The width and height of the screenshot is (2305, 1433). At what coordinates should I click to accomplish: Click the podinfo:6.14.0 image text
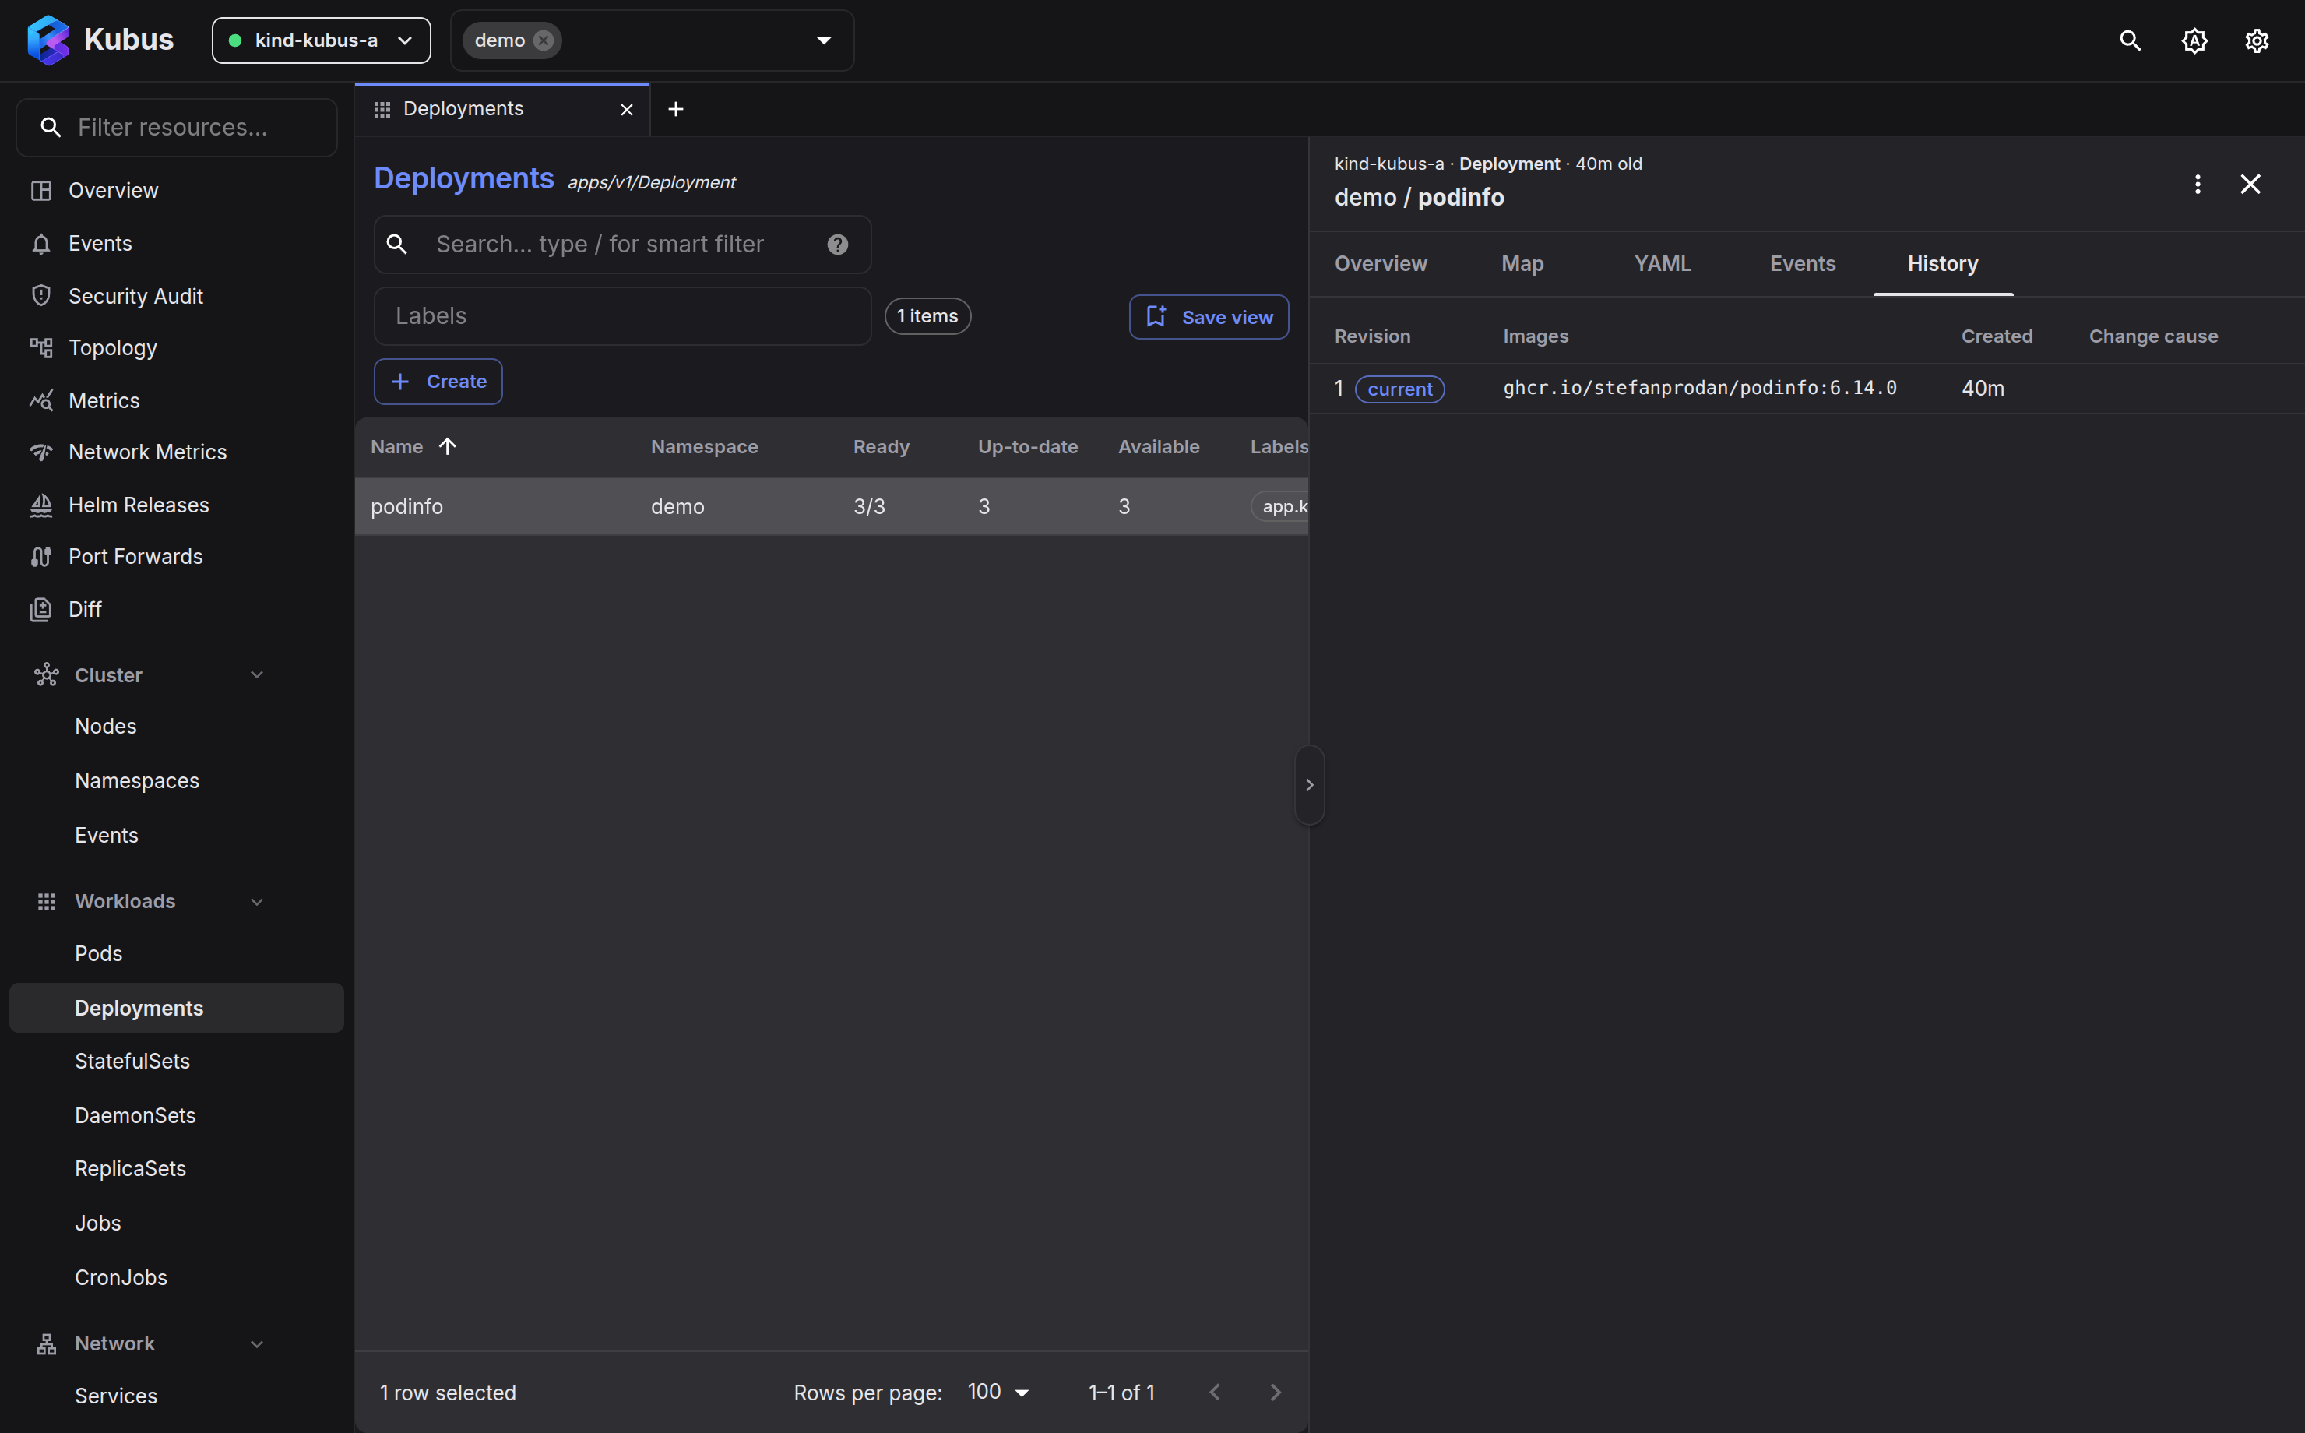(1700, 388)
